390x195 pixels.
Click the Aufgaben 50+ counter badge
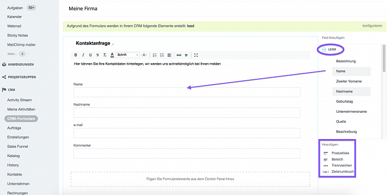(x=31, y=8)
